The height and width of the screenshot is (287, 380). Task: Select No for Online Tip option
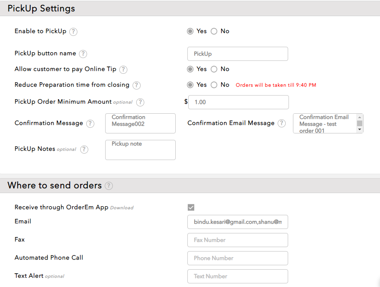click(x=214, y=69)
